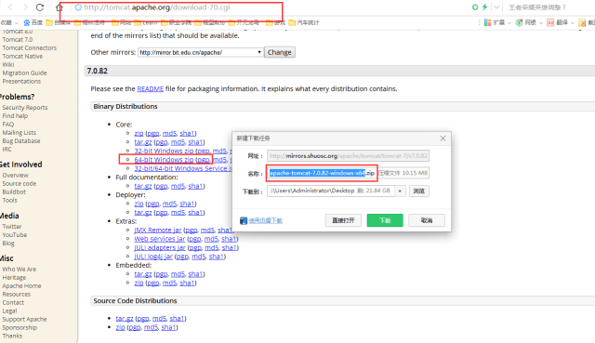595x343 pixels.
Task: Open Mailing Lists in the sidebar
Action: (x=19, y=132)
